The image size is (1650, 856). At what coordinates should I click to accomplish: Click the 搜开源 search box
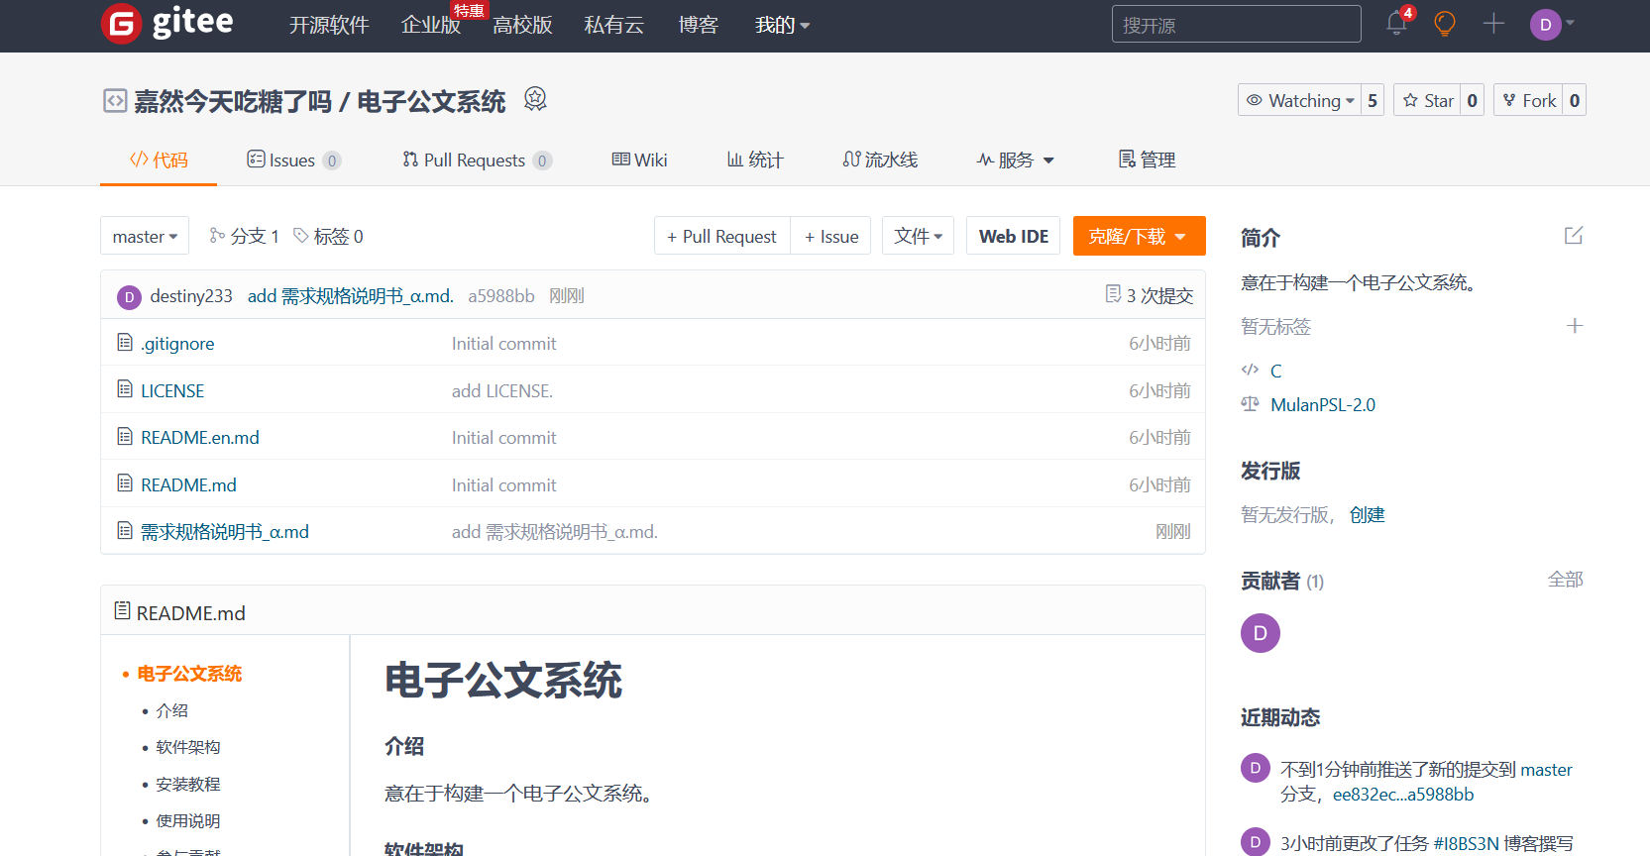[x=1237, y=25]
